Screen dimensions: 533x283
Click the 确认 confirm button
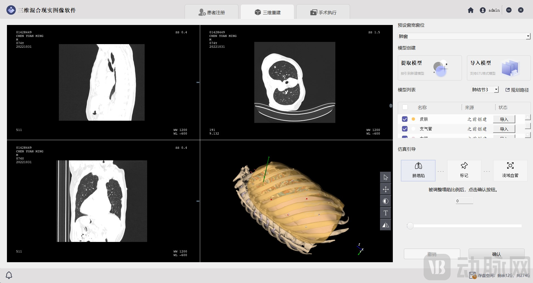pyautogui.click(x=496, y=254)
